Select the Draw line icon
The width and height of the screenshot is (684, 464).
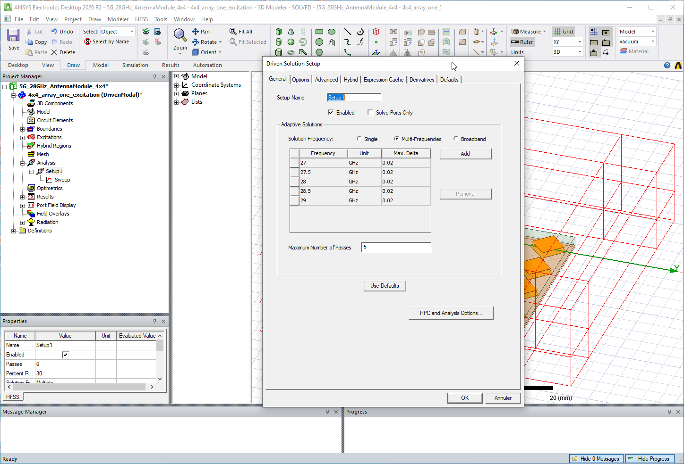(348, 32)
